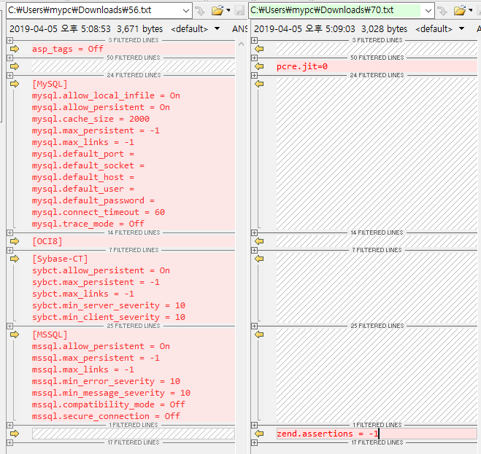Click left-pane arrow beside hatched gap opposite pcre.jit
The width and height of the screenshot is (481, 454).
pyautogui.click(x=15, y=66)
